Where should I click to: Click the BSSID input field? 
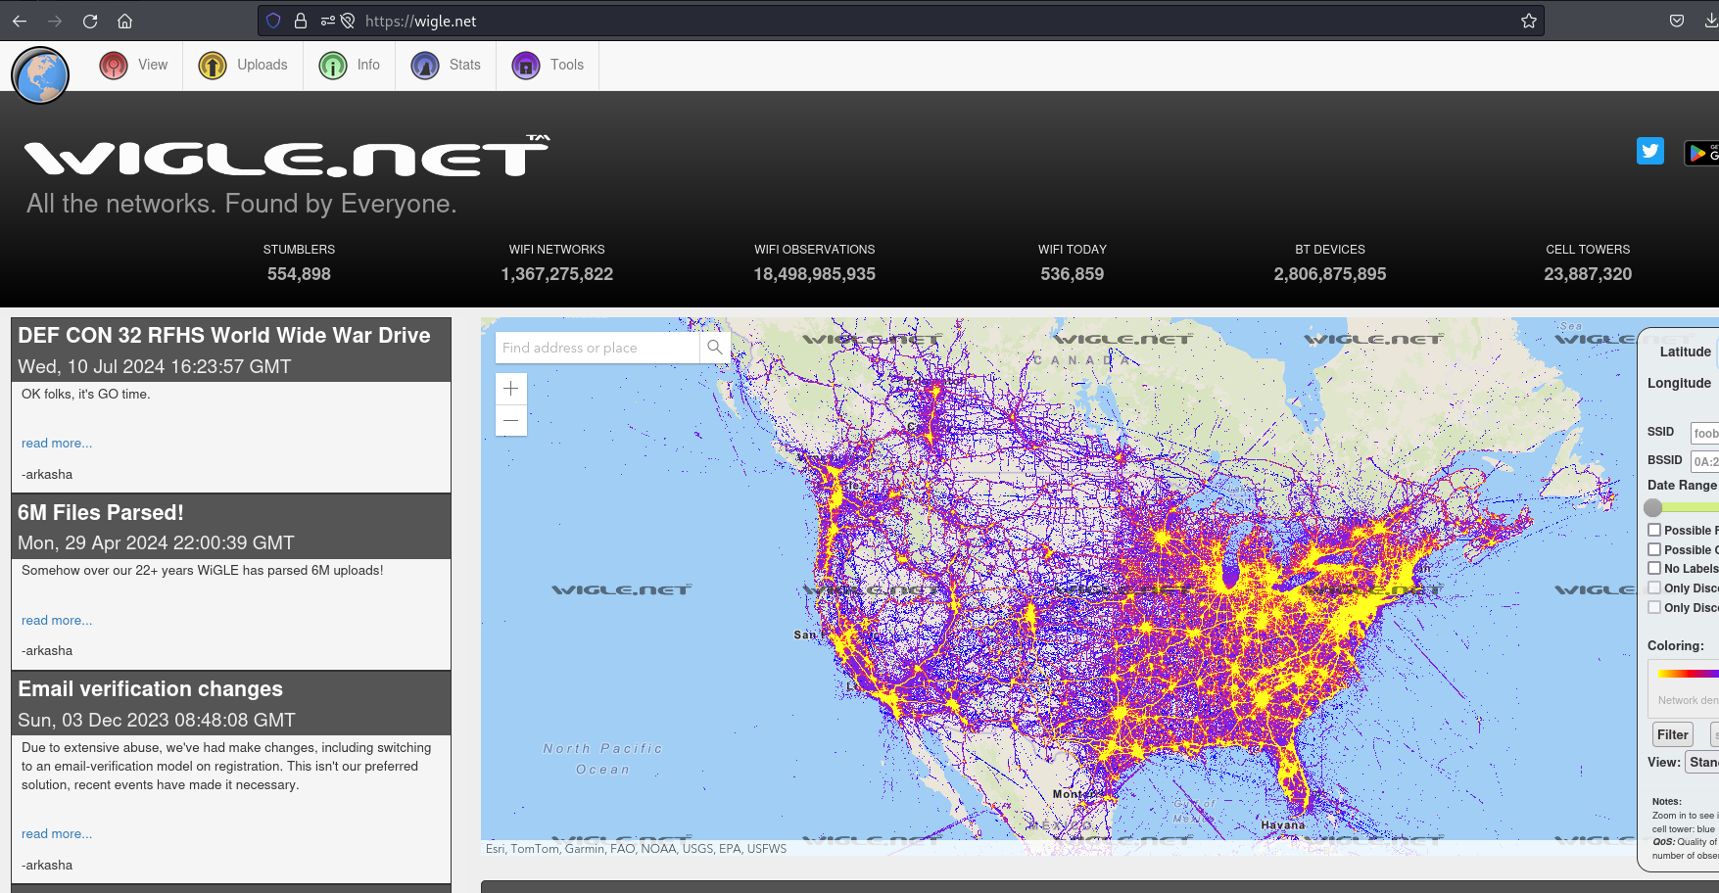[x=1705, y=461]
